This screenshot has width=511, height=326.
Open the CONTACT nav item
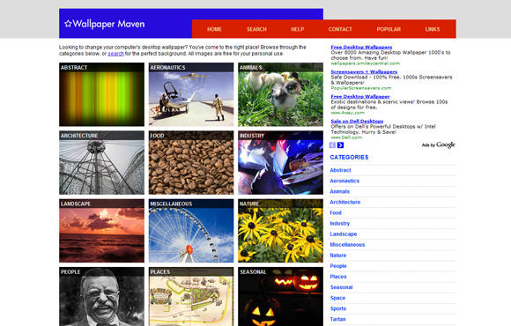[x=340, y=29]
